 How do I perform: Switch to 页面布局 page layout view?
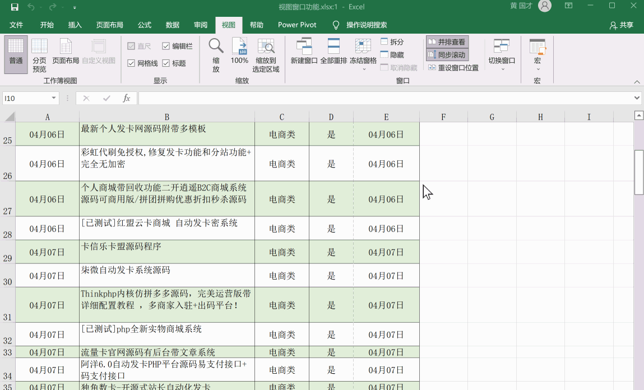(x=66, y=55)
